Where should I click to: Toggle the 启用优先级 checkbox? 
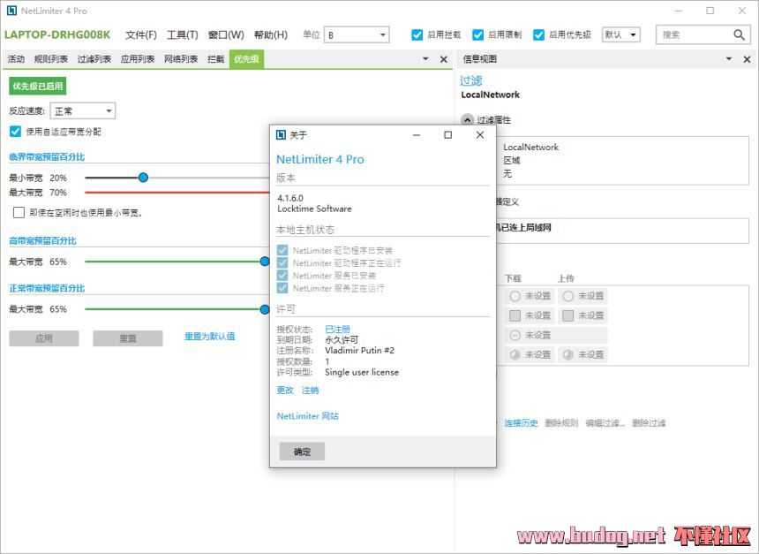(x=538, y=34)
